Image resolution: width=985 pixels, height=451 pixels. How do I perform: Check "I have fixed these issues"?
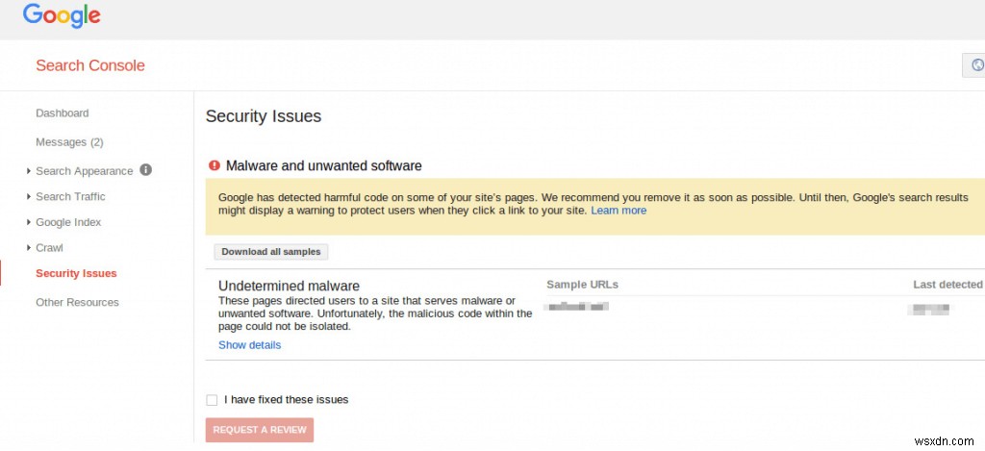point(212,400)
